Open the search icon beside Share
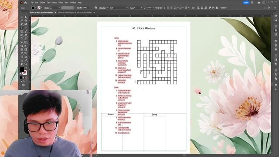The height and width of the screenshot is (157, 279). [252, 3]
